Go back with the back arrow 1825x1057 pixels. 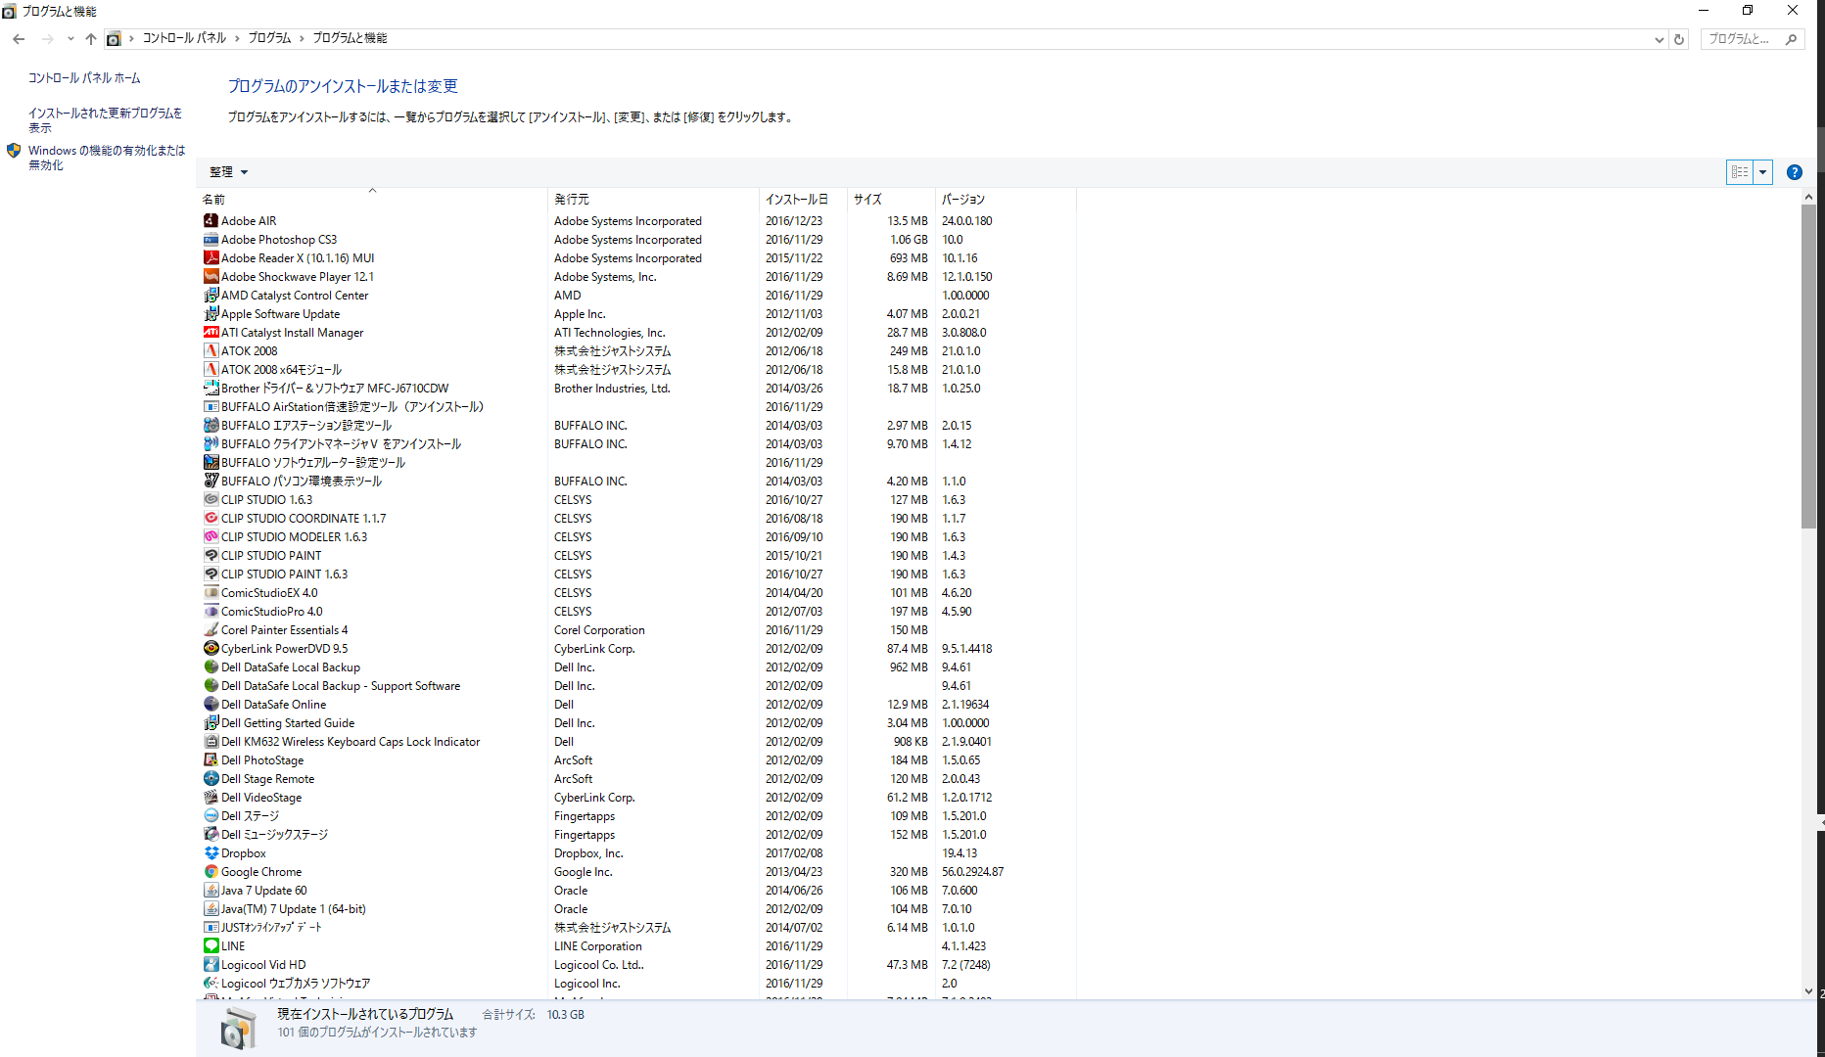[x=19, y=39]
